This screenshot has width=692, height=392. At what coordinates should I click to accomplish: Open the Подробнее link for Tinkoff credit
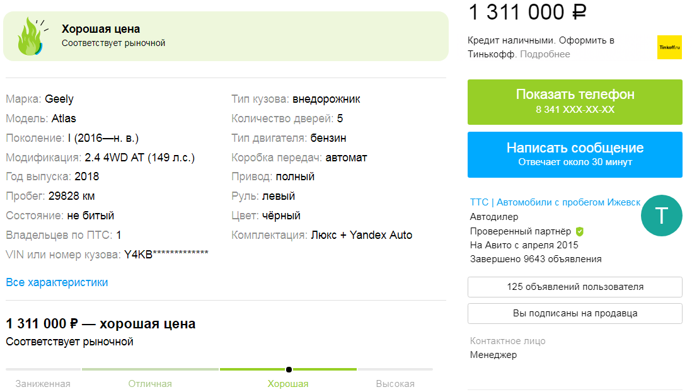[x=545, y=54]
